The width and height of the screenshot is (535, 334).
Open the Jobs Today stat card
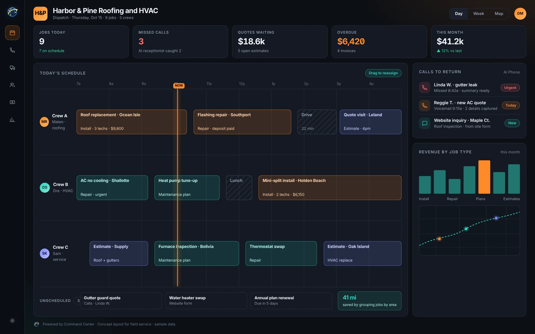81,42
